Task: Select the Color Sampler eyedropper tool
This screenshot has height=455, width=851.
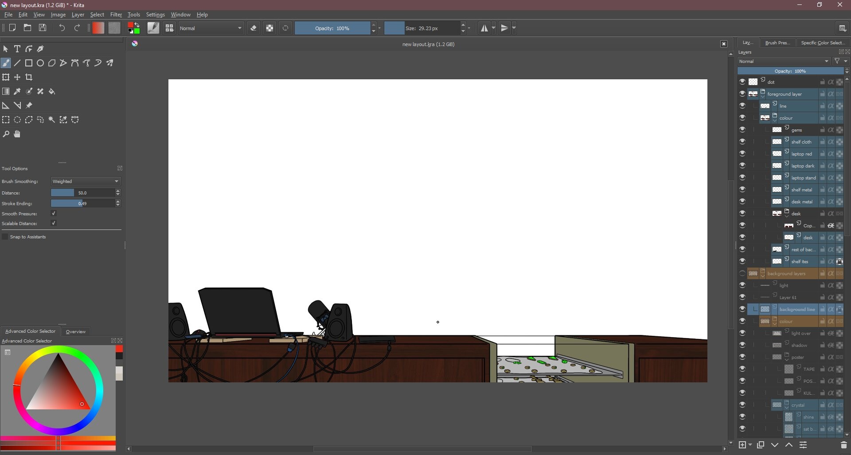Action: tap(17, 91)
